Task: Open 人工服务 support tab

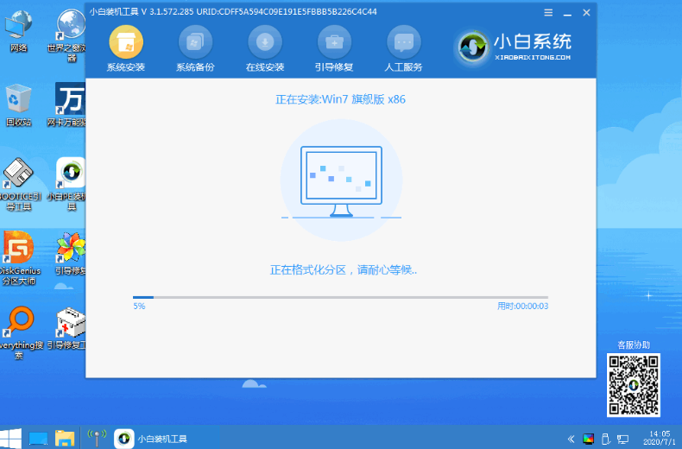Action: pos(404,48)
